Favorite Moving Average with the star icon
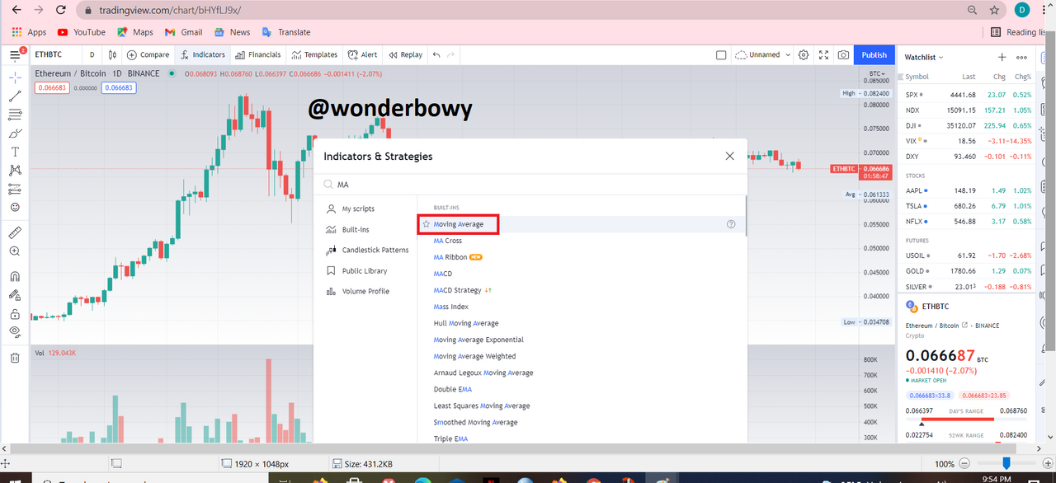Image resolution: width=1056 pixels, height=483 pixels. 427,224
